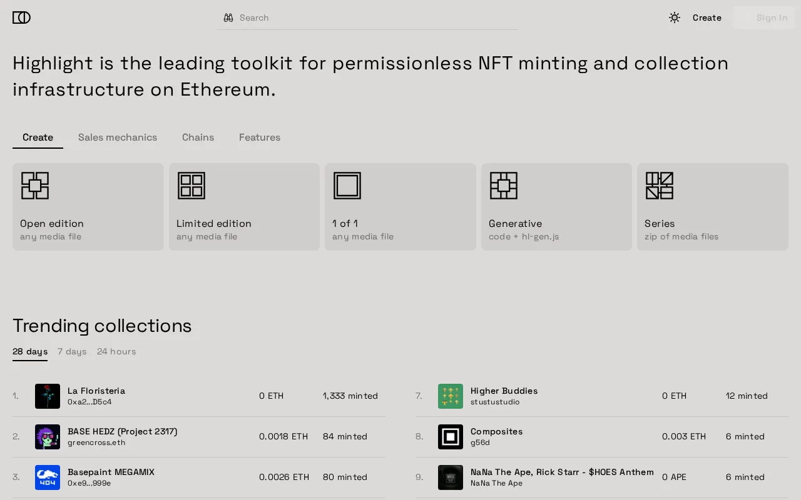
Task: Click the 1 of 1 frame icon
Action: coord(347,186)
